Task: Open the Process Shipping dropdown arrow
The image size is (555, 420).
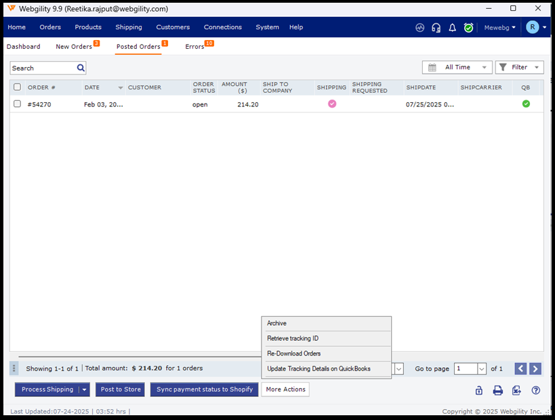Action: (x=85, y=390)
